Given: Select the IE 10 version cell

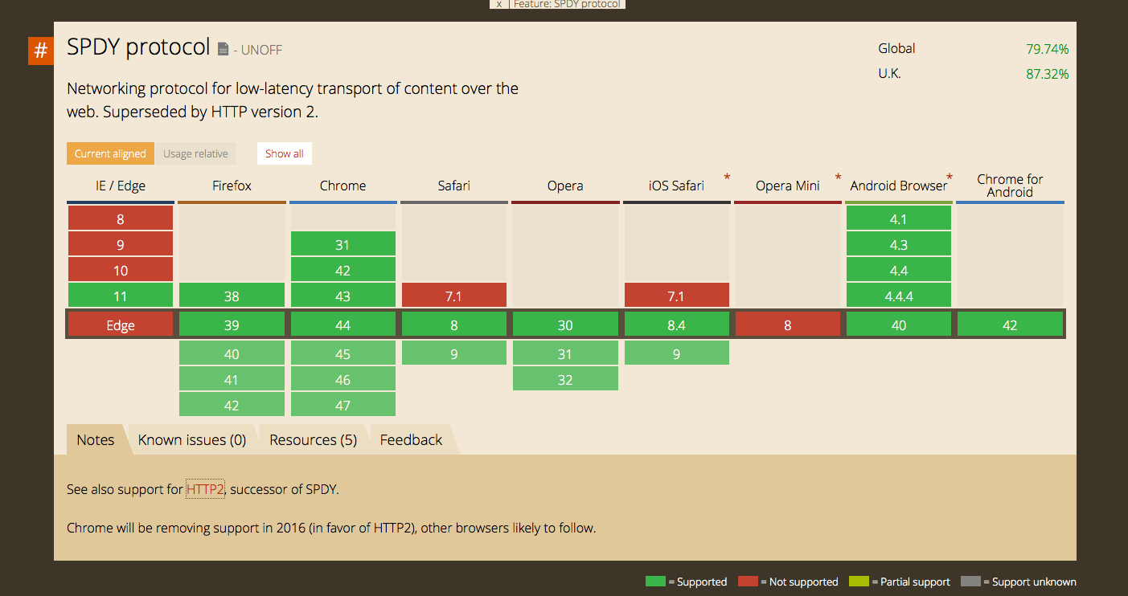Looking at the screenshot, I should pos(121,270).
